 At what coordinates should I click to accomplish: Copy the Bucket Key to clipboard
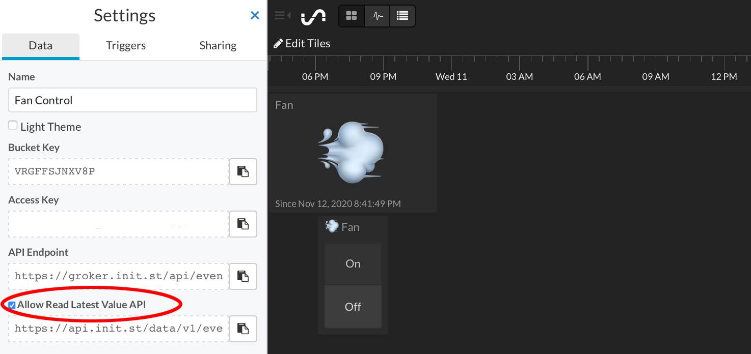pos(243,171)
